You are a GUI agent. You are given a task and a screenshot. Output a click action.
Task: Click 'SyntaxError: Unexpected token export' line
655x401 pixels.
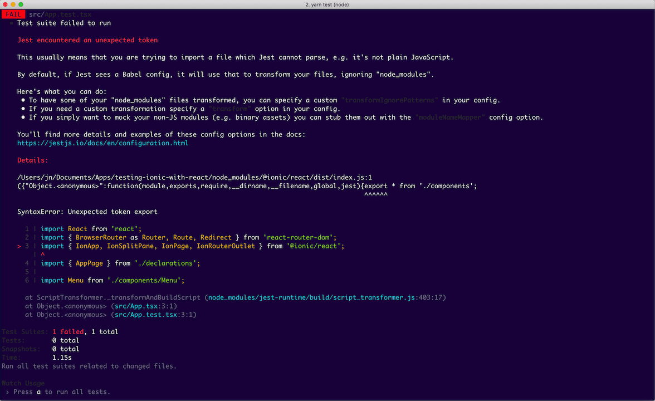[x=87, y=212]
